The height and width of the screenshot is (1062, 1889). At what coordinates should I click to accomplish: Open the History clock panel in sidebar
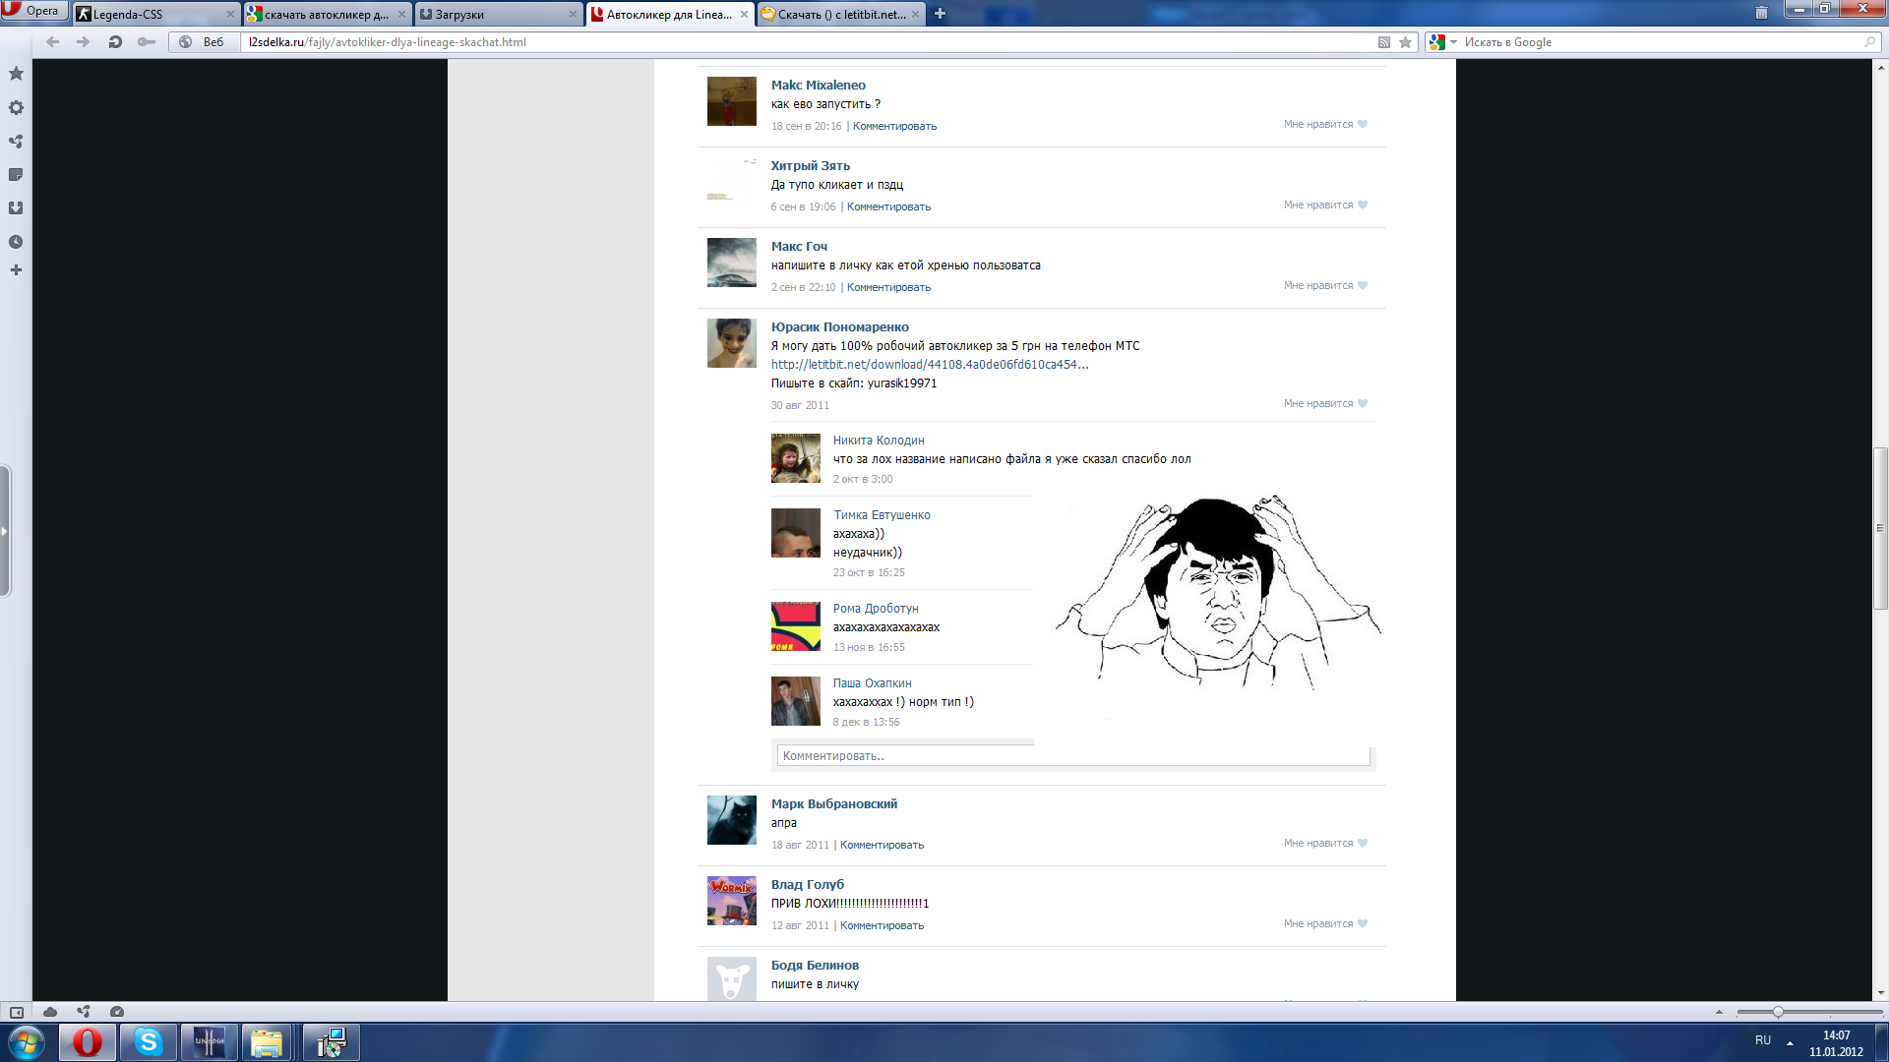16,242
